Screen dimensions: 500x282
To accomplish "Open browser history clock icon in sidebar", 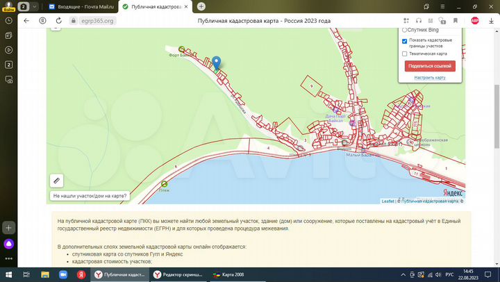I will [8, 21].
